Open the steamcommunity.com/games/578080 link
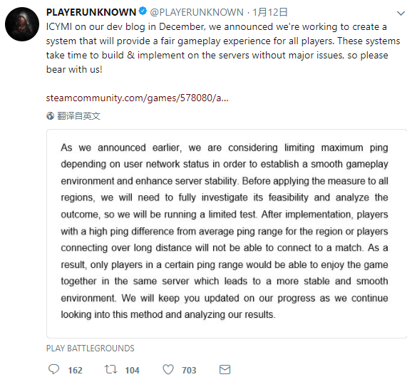The height and width of the screenshot is (382, 407). coord(138,98)
